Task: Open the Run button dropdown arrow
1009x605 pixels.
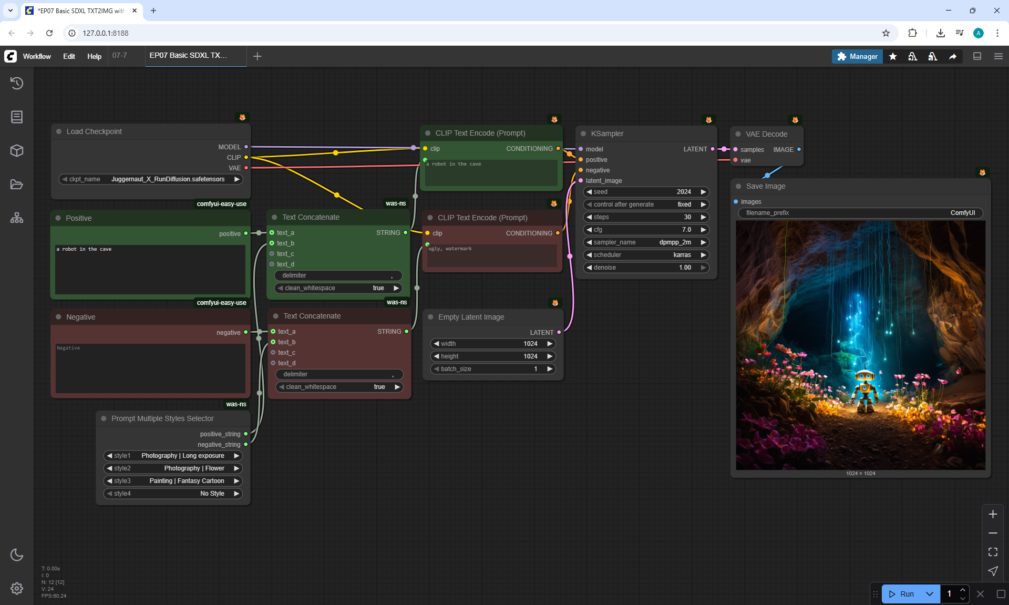Action: (x=929, y=594)
